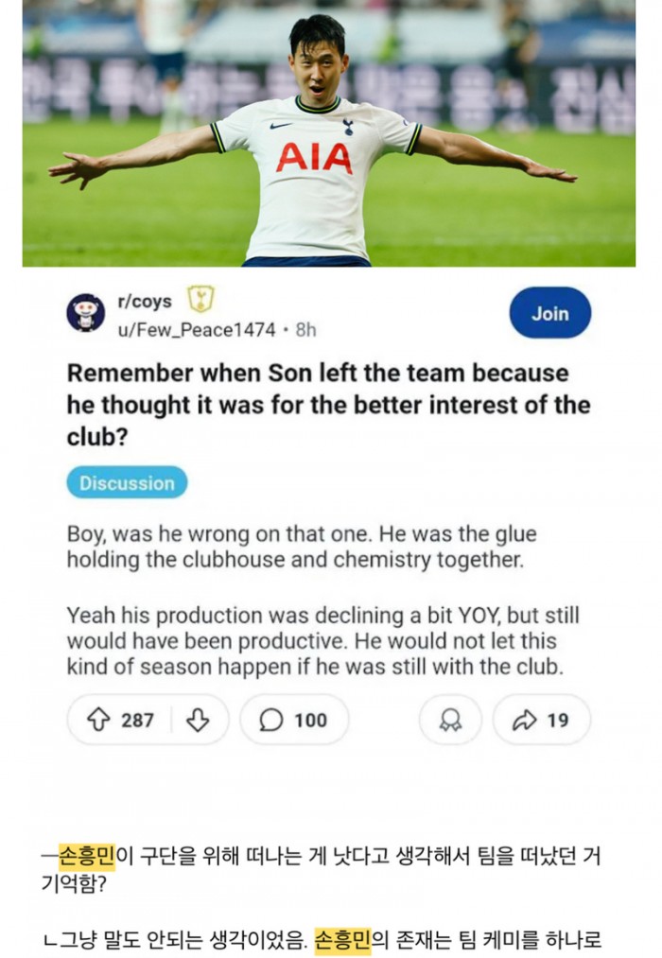The image size is (662, 958).
Task: Join the r/coys community
Action: click(549, 313)
